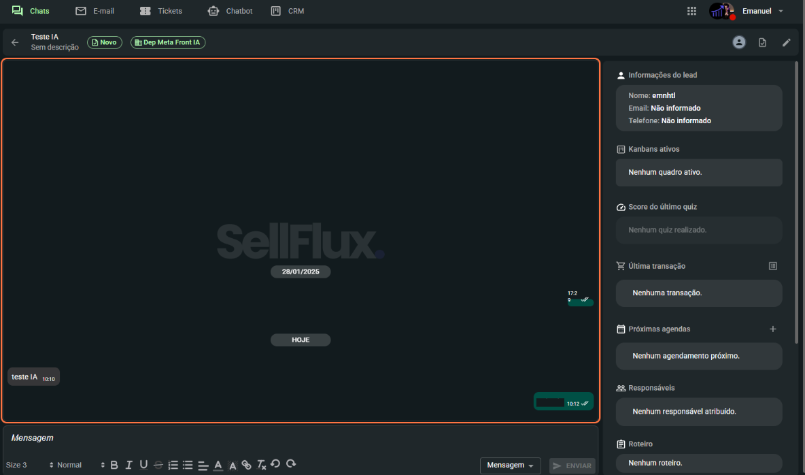Click Nenhum responsável atribuído card
The image size is (805, 475).
[x=699, y=412]
